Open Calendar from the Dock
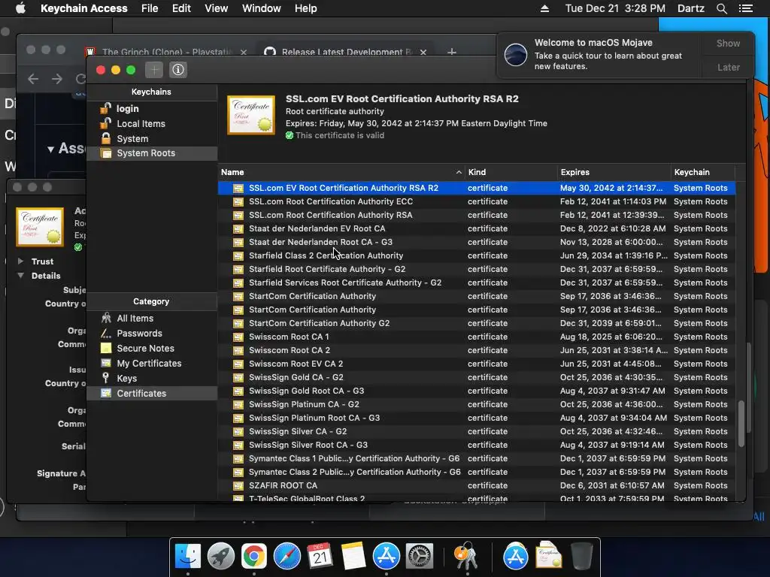This screenshot has width=770, height=577. click(320, 556)
